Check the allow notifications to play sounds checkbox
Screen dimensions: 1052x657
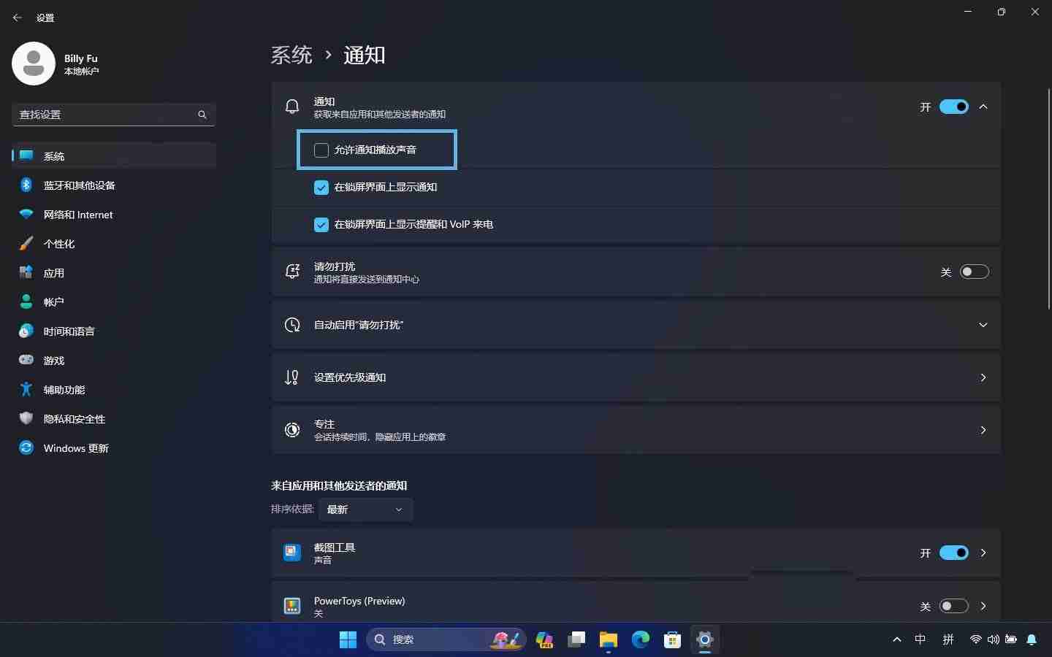[x=321, y=150]
